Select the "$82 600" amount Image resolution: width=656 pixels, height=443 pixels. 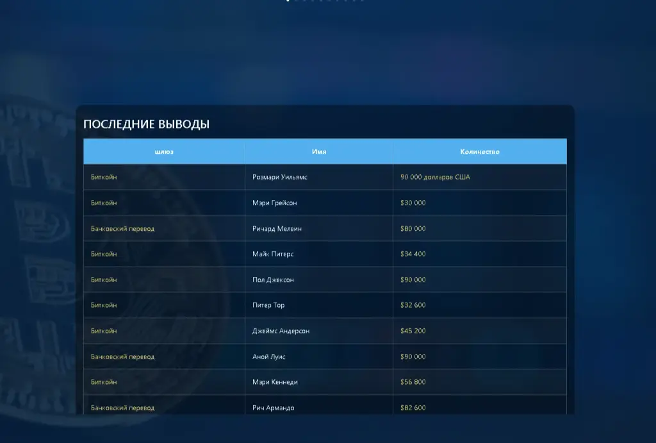(x=413, y=408)
